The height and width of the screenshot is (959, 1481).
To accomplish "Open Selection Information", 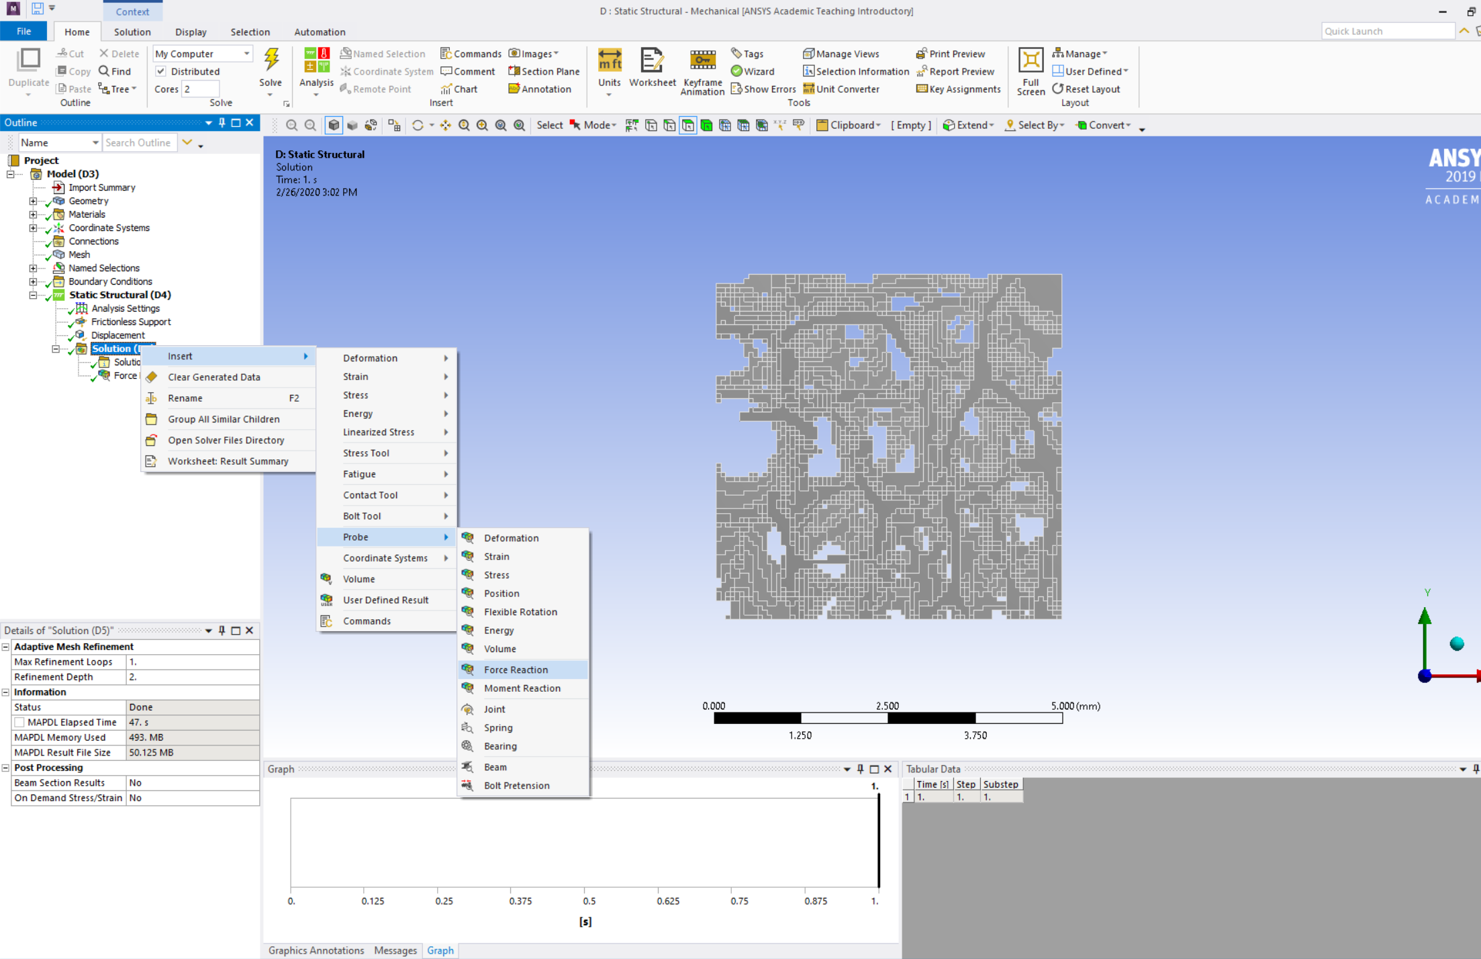I will point(856,71).
